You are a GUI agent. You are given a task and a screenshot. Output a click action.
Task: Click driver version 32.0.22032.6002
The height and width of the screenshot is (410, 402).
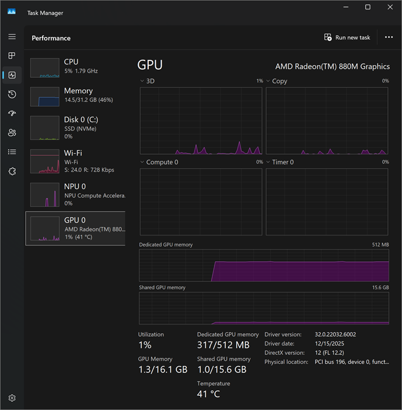335,334
